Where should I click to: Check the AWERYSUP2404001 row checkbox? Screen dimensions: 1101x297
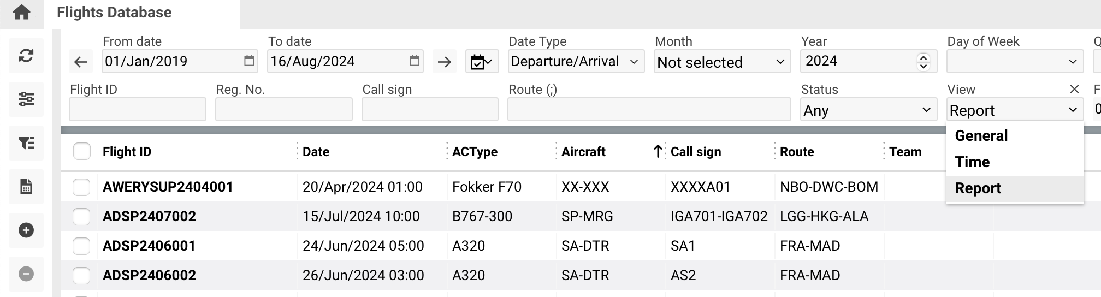pos(82,187)
